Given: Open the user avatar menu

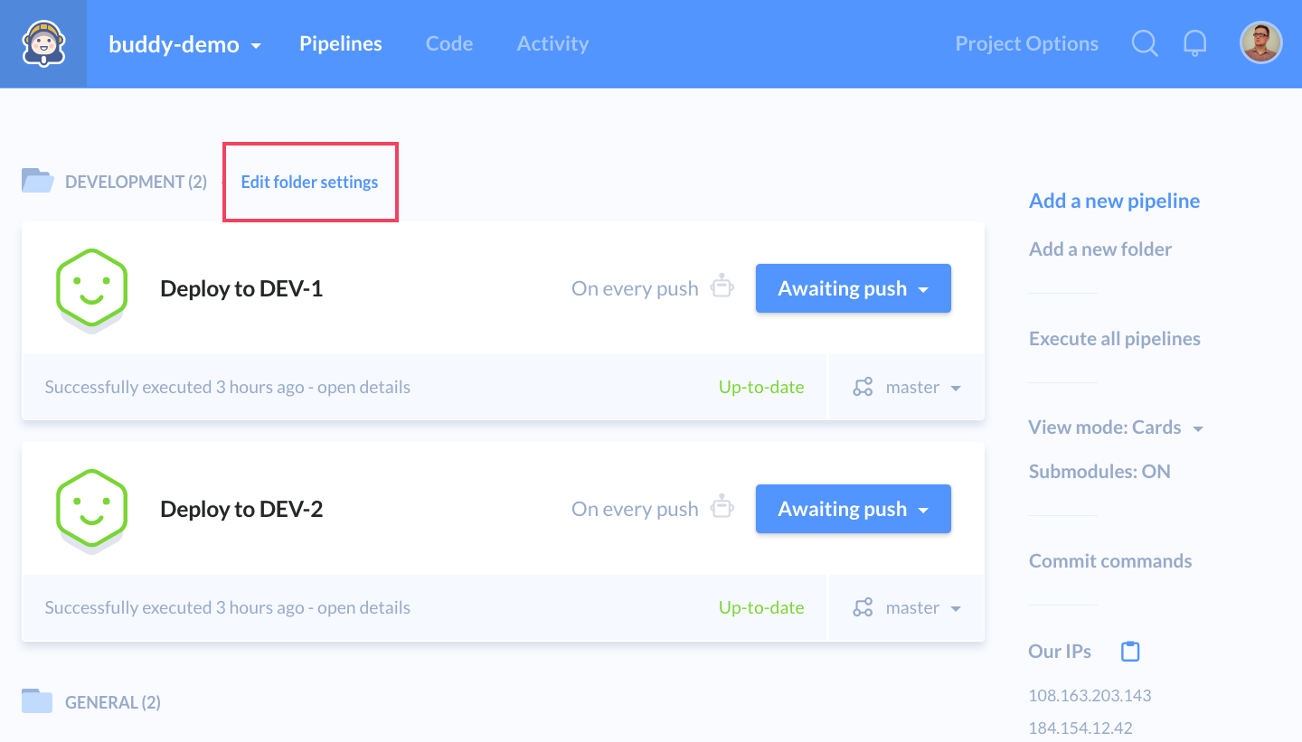Looking at the screenshot, I should tap(1260, 42).
